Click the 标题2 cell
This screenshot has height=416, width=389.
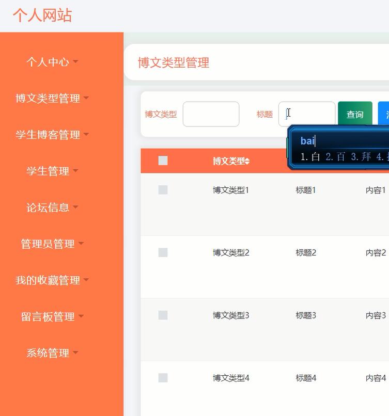306,252
